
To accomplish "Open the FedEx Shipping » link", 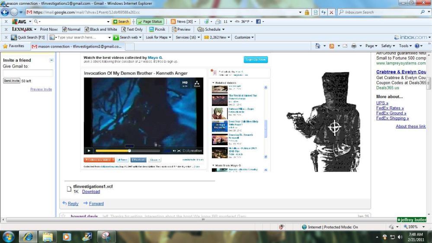I will [x=392, y=118].
